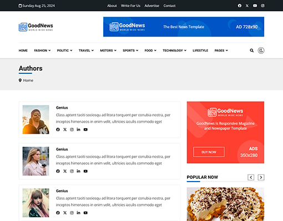Open Instagram icon in top bar
The height and width of the screenshot is (221, 283).
point(262,6)
